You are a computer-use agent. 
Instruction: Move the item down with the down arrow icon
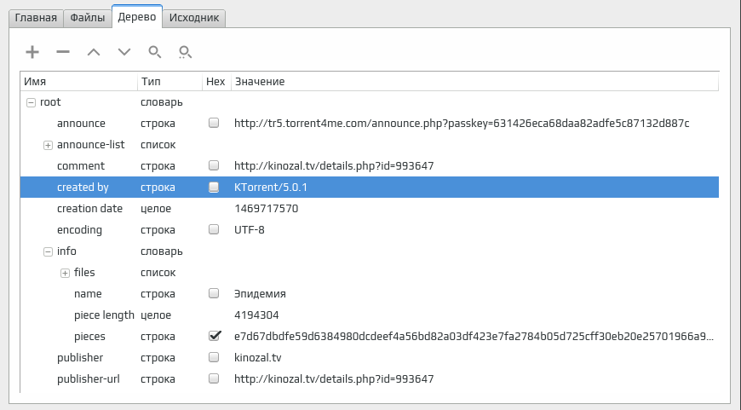pyautogui.click(x=124, y=52)
